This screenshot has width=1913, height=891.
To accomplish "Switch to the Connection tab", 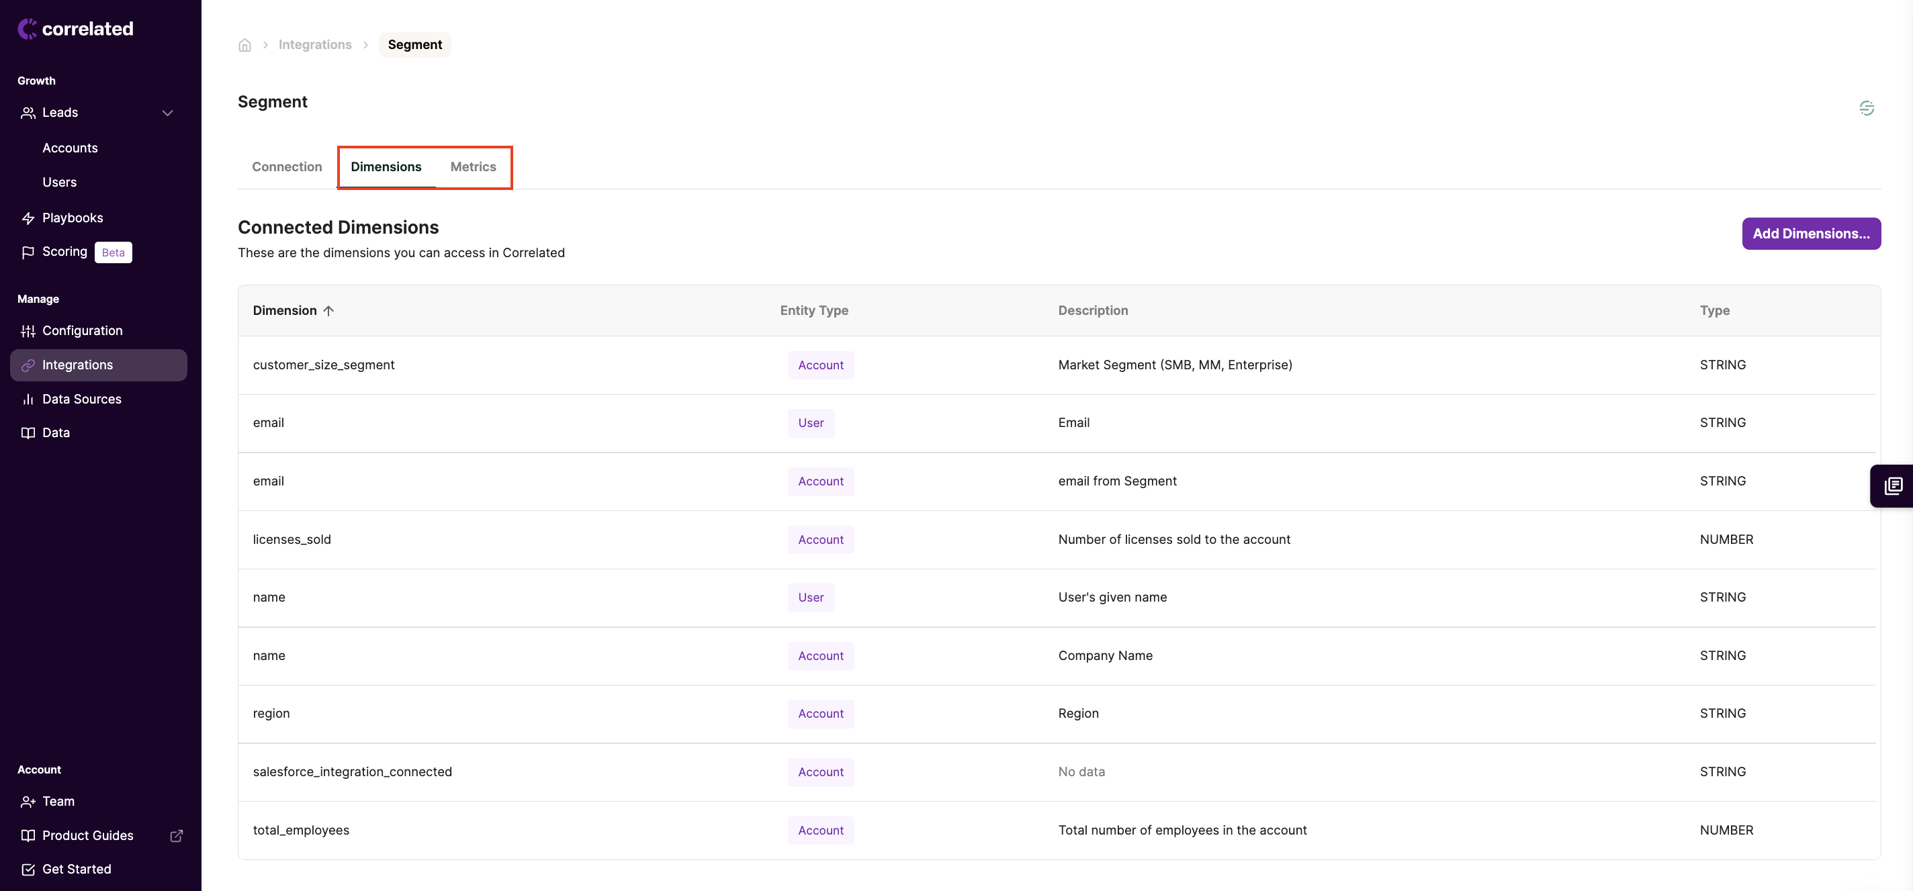I will 287,167.
